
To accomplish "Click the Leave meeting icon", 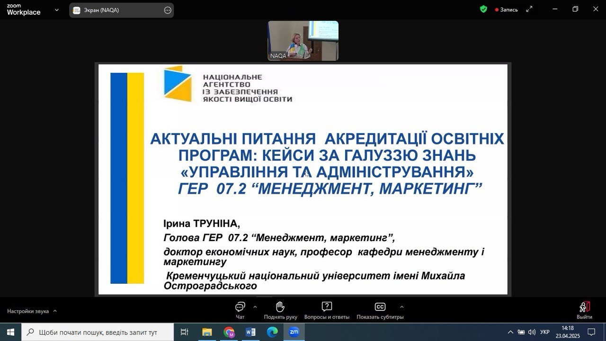I will click(584, 307).
